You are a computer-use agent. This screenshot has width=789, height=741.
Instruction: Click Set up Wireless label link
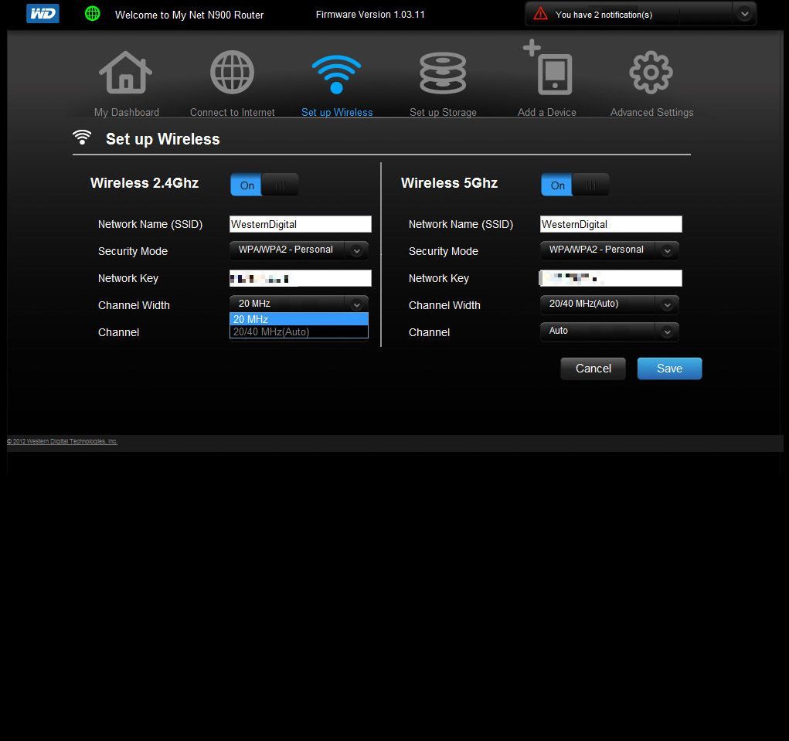point(337,112)
